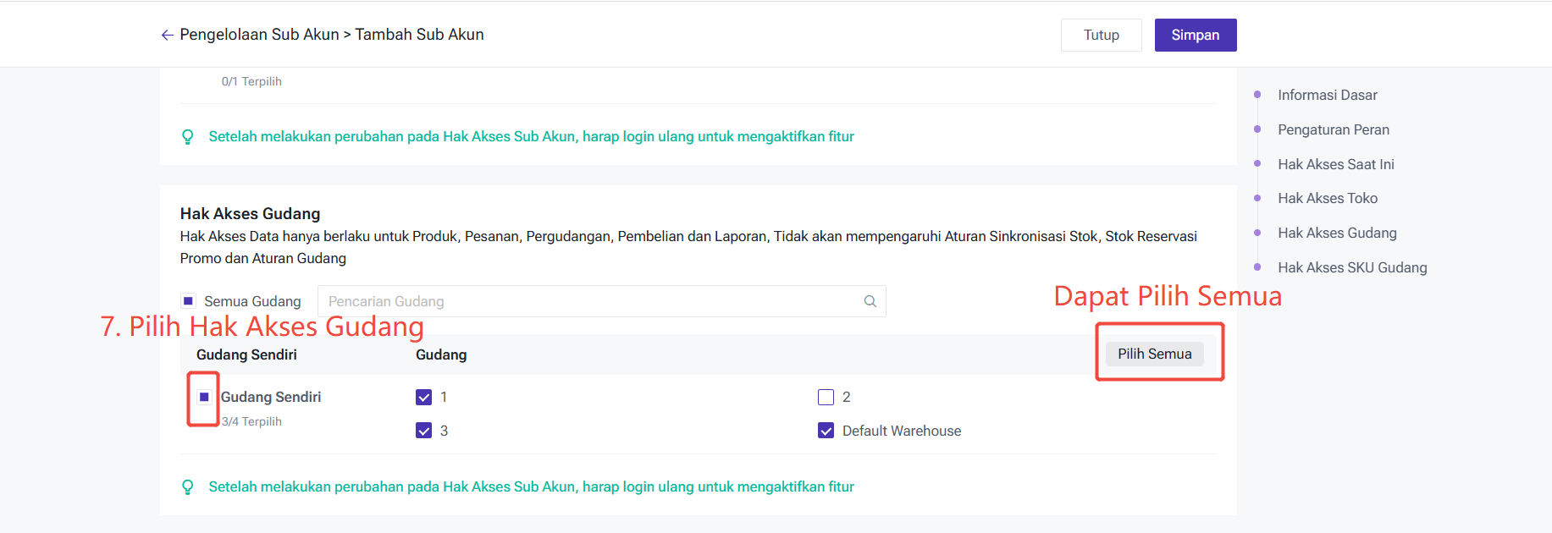Enable warehouse 2 checkbox
This screenshot has height=533, width=1552.
pyautogui.click(x=826, y=397)
